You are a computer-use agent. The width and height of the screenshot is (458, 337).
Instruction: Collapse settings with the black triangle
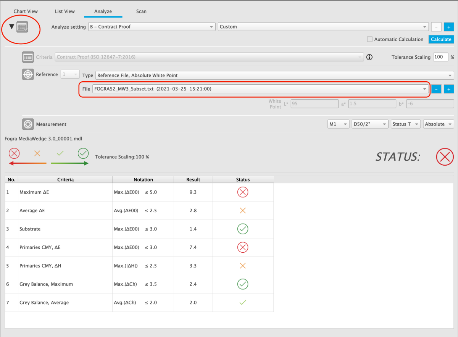click(11, 27)
